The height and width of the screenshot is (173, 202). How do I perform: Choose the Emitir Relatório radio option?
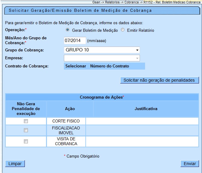tap(123, 30)
